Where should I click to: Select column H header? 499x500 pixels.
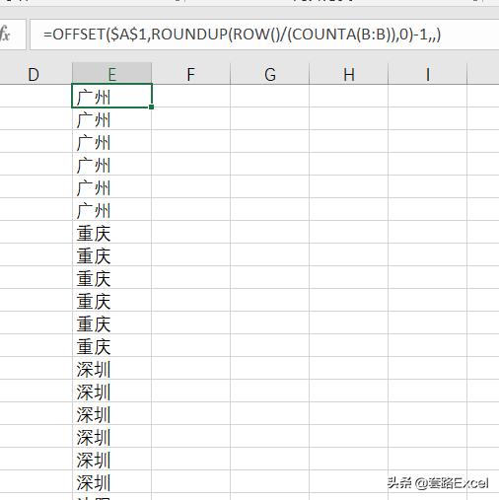[x=349, y=74]
